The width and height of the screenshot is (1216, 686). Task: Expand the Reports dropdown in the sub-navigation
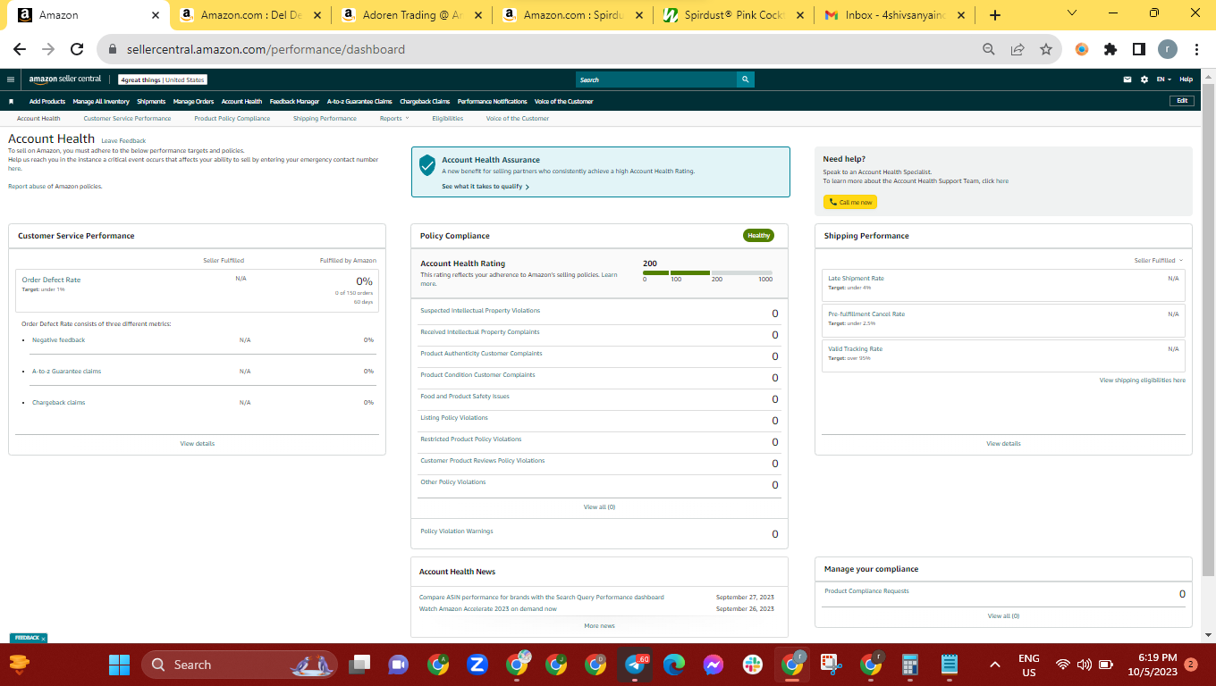point(393,118)
